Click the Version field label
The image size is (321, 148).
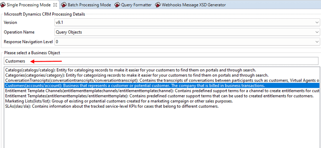[x=10, y=23]
